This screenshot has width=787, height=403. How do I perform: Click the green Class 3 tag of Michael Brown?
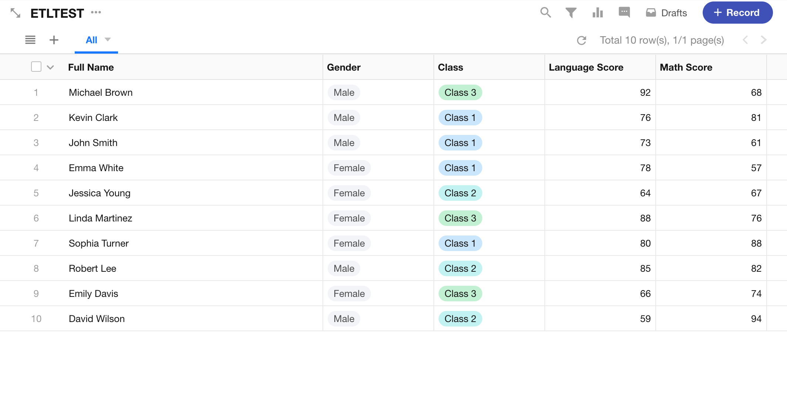coord(460,92)
